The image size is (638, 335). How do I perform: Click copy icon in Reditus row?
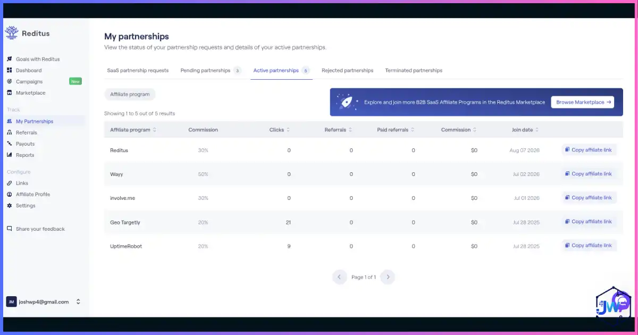point(567,150)
